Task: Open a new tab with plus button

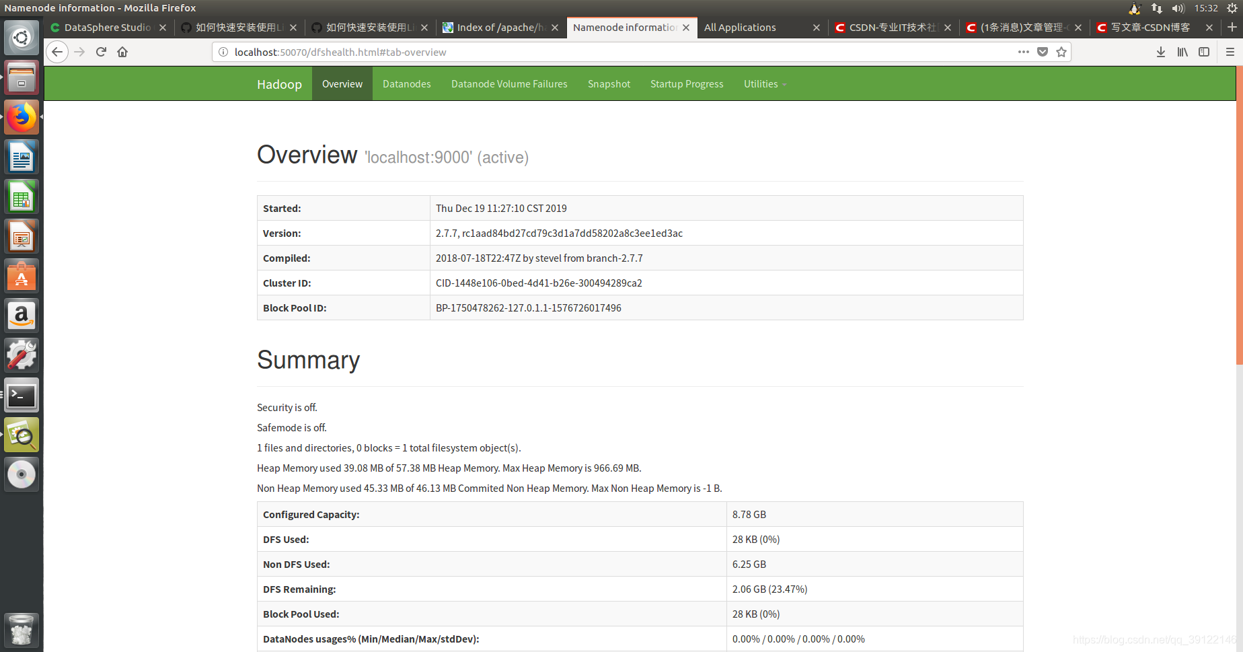Action: click(x=1232, y=27)
